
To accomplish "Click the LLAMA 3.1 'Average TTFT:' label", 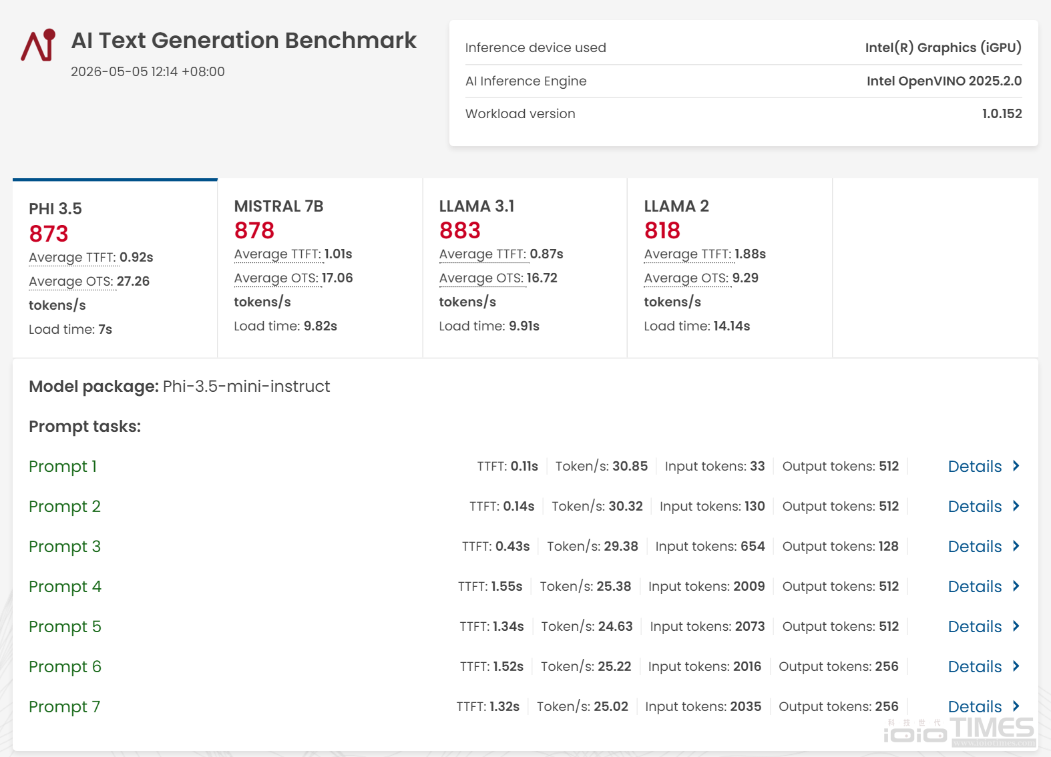I will pyautogui.click(x=483, y=254).
